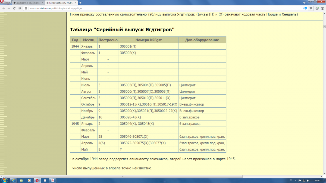Click the address bar URL field
This screenshot has height=183, width=326.
point(163,8)
